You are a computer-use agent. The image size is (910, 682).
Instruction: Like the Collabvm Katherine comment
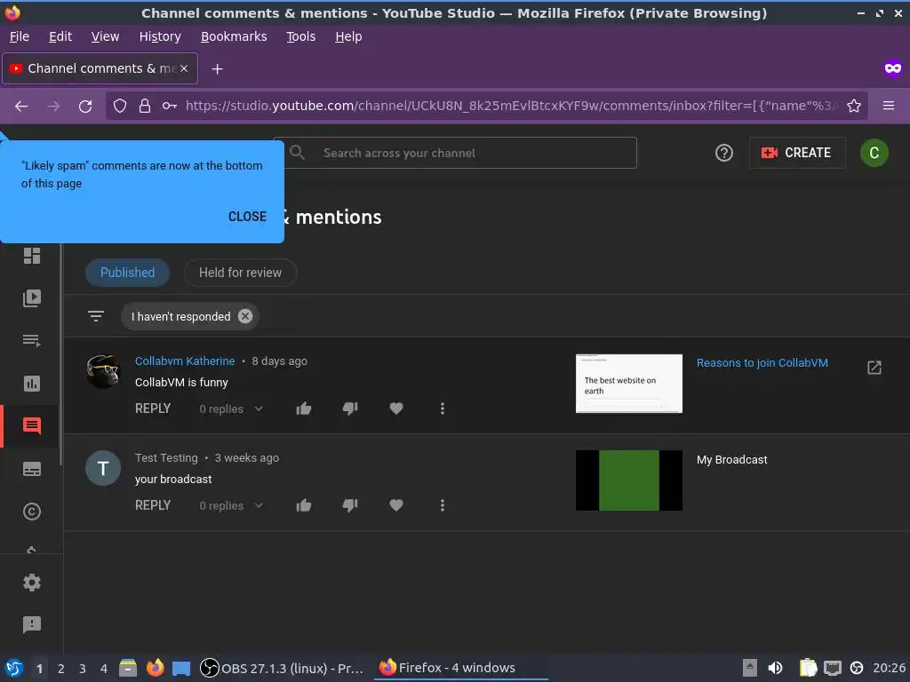304,408
